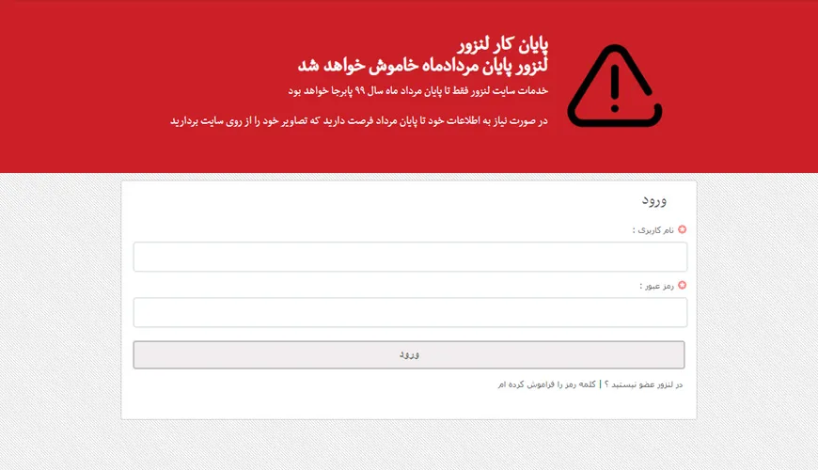The width and height of the screenshot is (818, 470).
Task: Click the 'ورود' form title
Action: (x=654, y=201)
